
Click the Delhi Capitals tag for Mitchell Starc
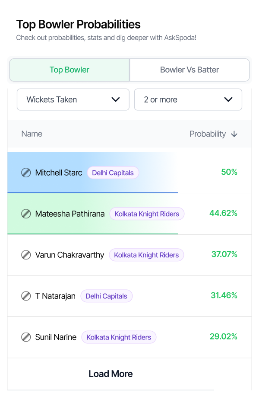coord(113,173)
